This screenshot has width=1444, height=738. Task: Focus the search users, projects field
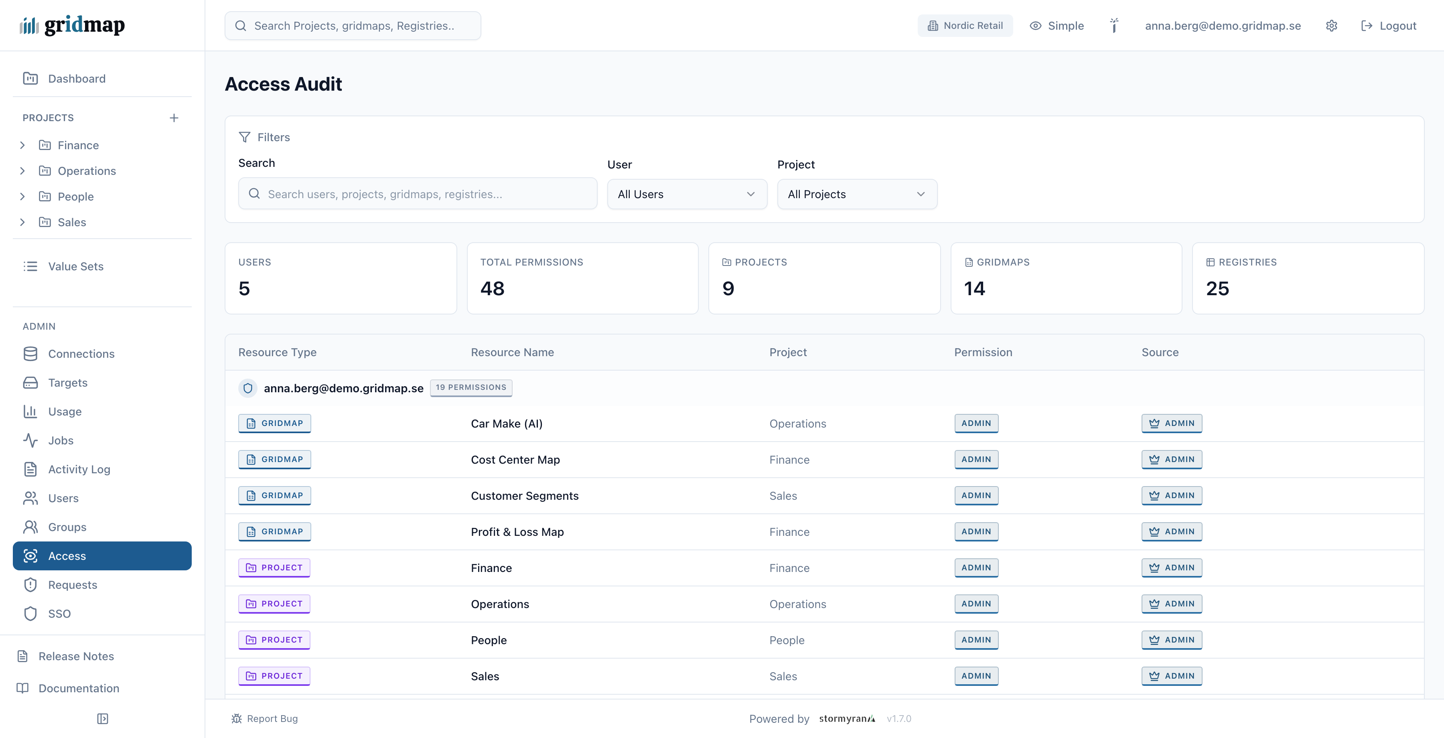click(418, 194)
